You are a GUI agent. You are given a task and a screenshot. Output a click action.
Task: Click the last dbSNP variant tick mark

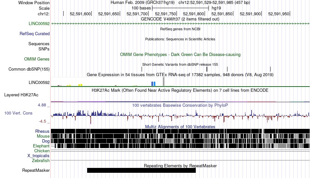point(270,69)
